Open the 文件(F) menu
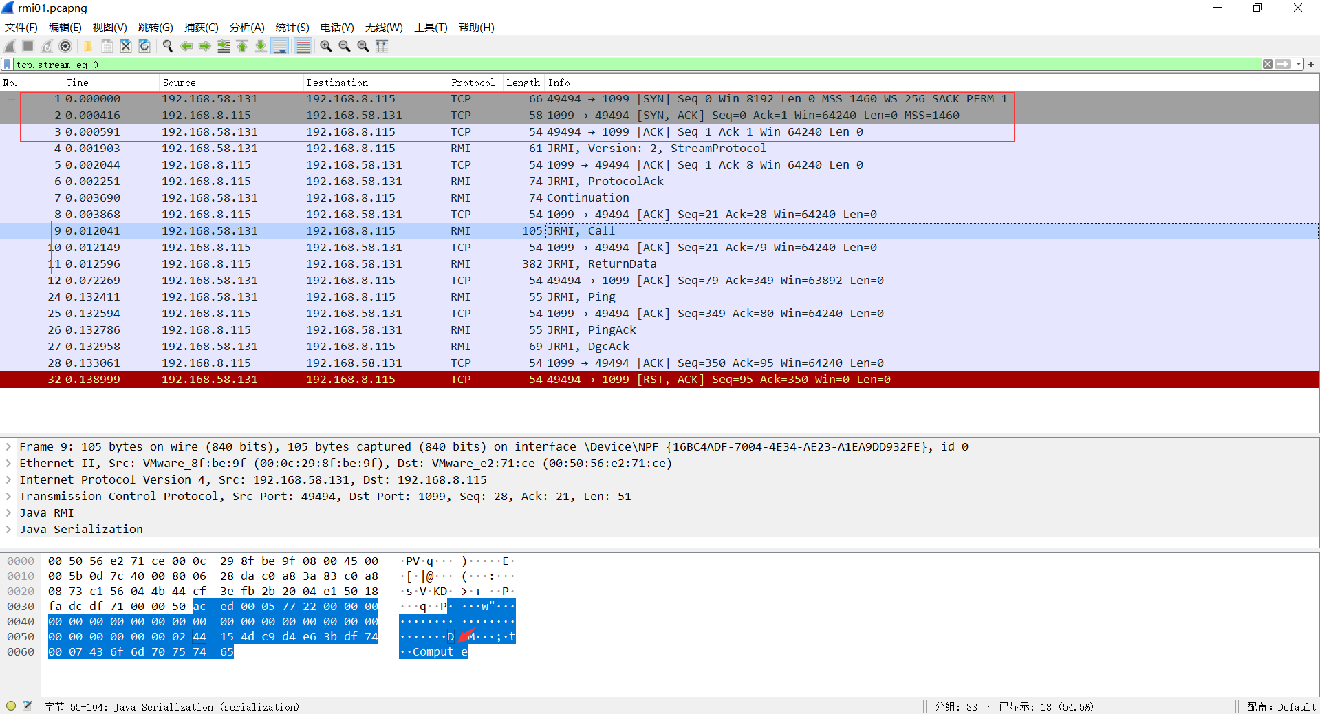The width and height of the screenshot is (1320, 714). tap(21, 27)
